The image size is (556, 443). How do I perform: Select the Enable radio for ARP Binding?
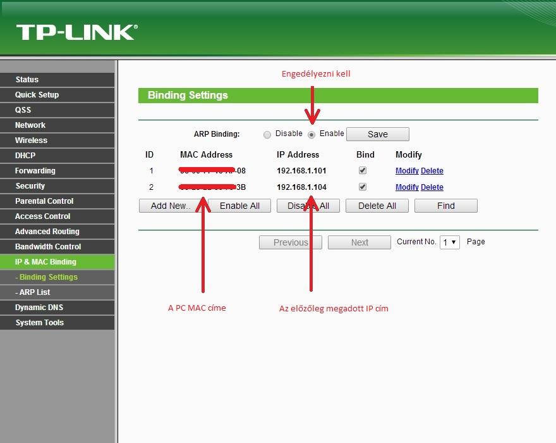click(311, 135)
